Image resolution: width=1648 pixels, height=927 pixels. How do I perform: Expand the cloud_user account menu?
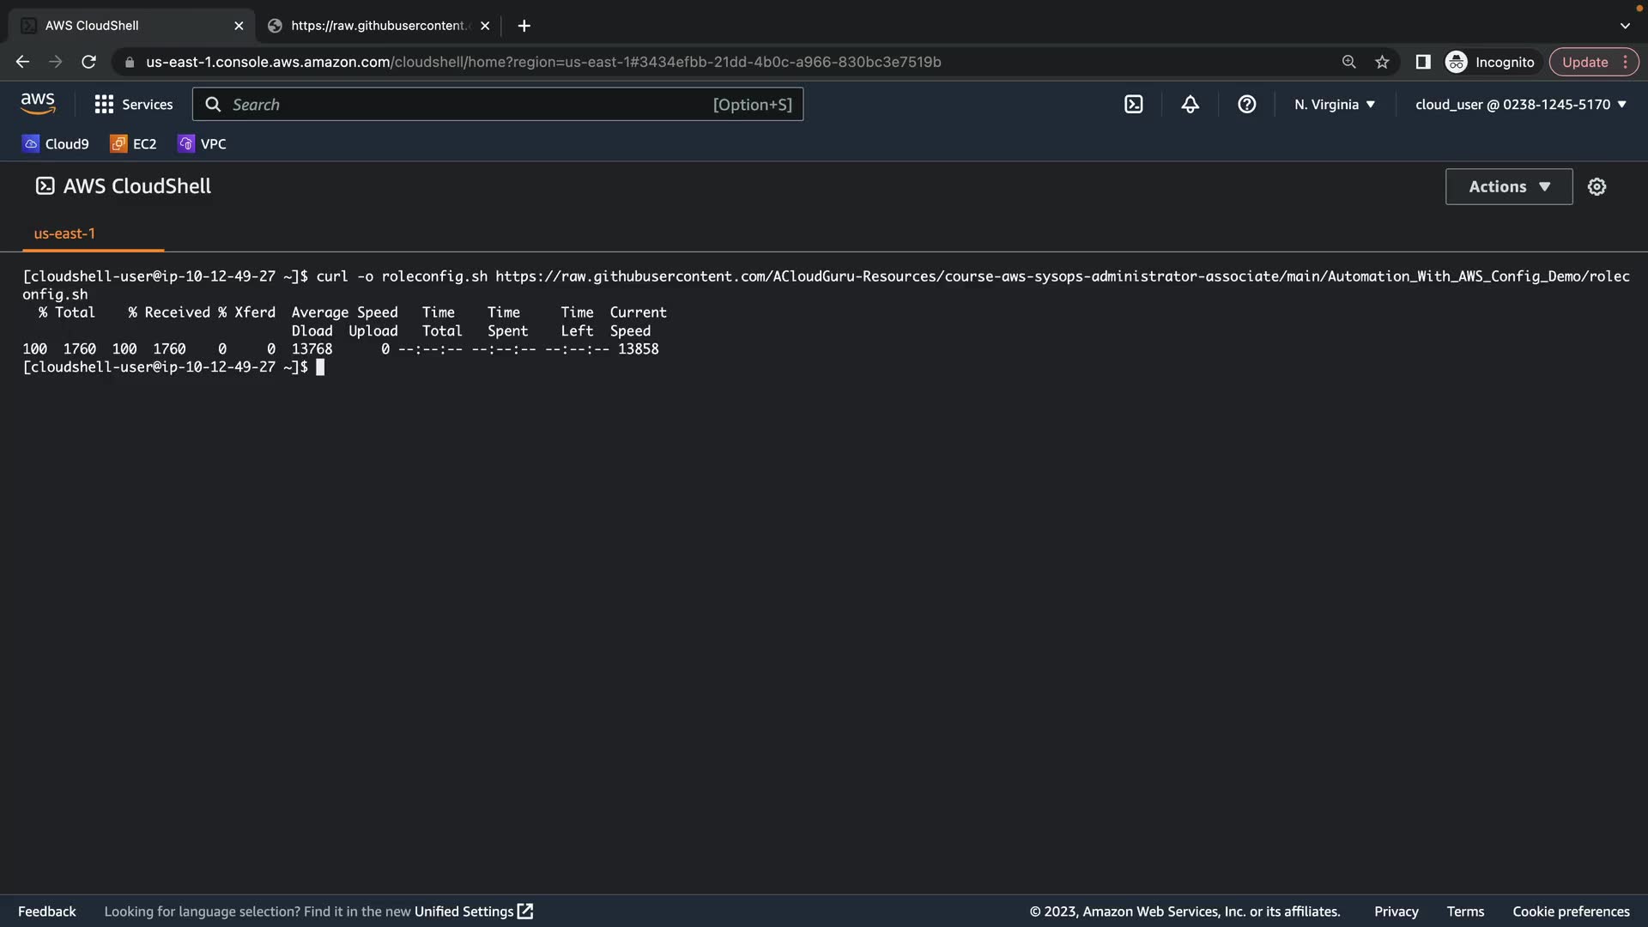(1520, 105)
